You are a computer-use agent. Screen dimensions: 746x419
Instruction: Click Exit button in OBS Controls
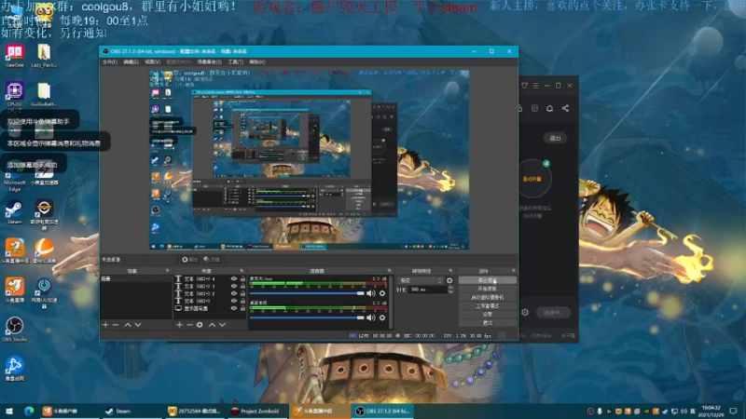click(487, 323)
